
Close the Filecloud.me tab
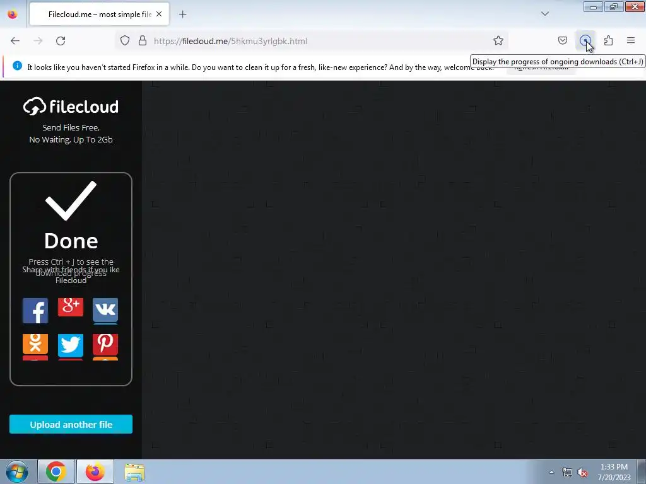(x=159, y=14)
